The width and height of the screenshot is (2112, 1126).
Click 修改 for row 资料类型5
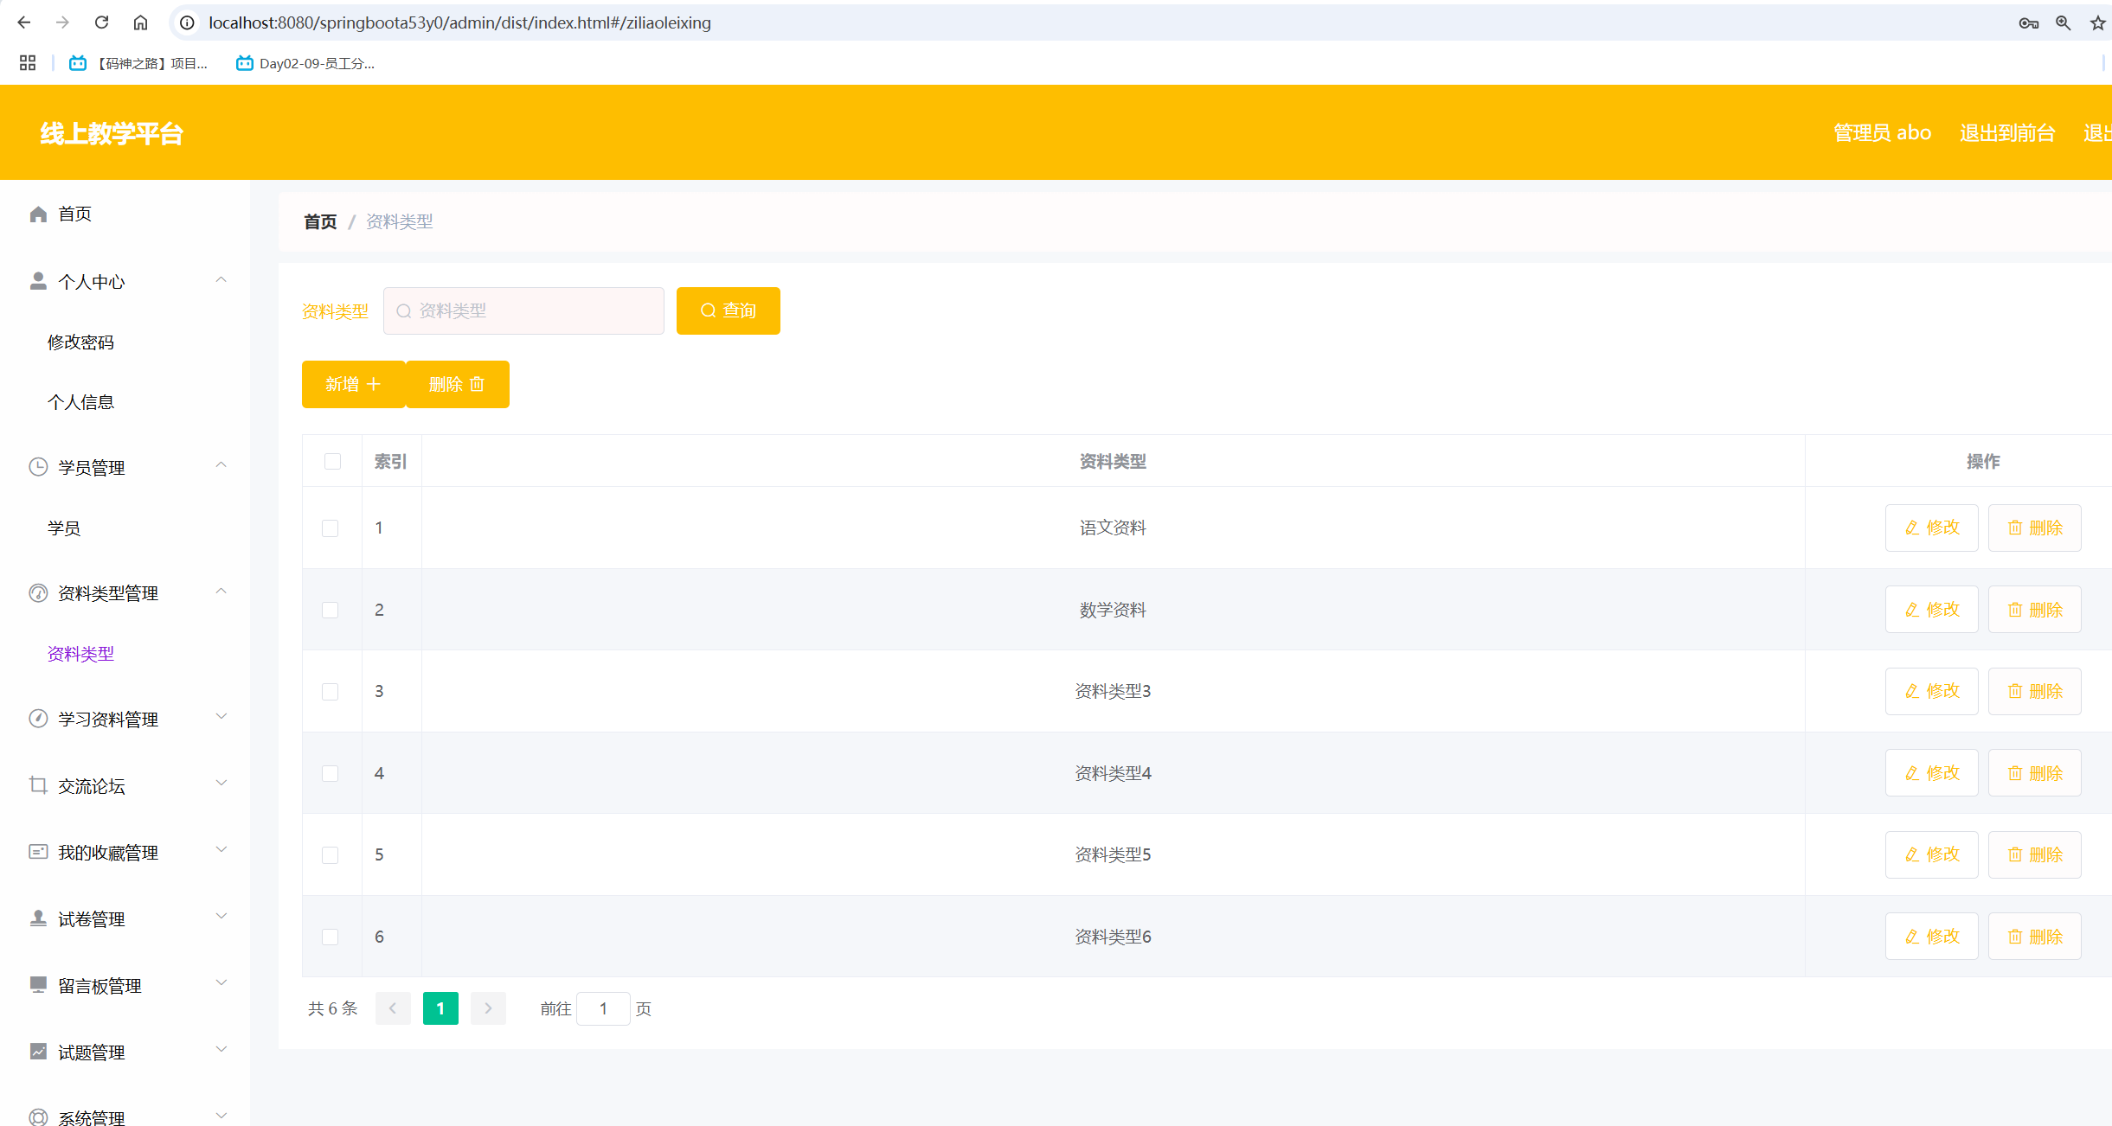(1931, 854)
